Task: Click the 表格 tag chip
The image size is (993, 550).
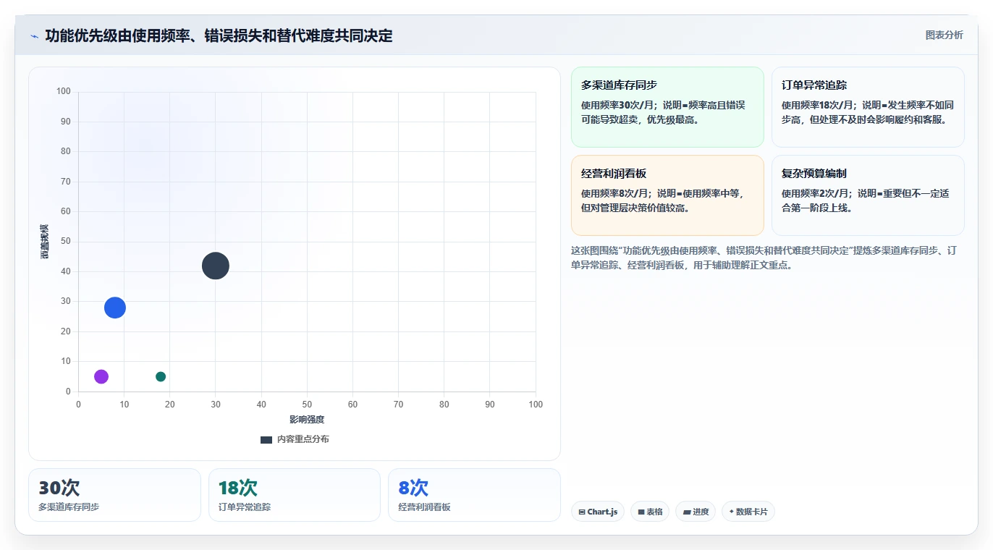Action: [x=650, y=512]
